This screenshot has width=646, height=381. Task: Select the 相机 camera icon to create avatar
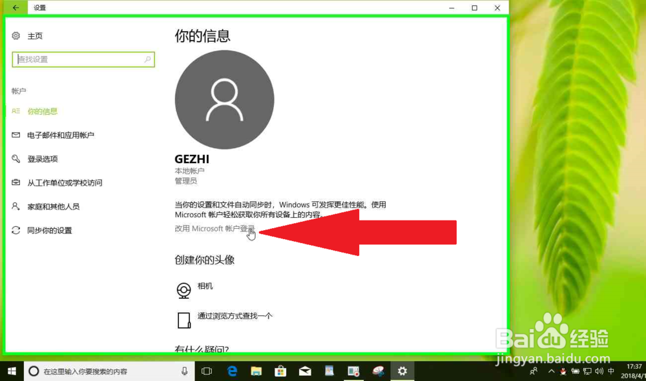click(x=183, y=289)
